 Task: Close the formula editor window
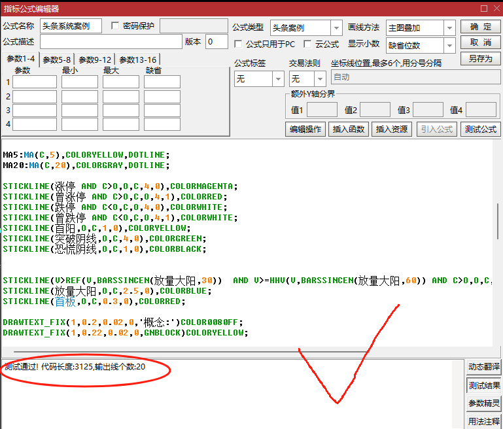click(x=496, y=8)
